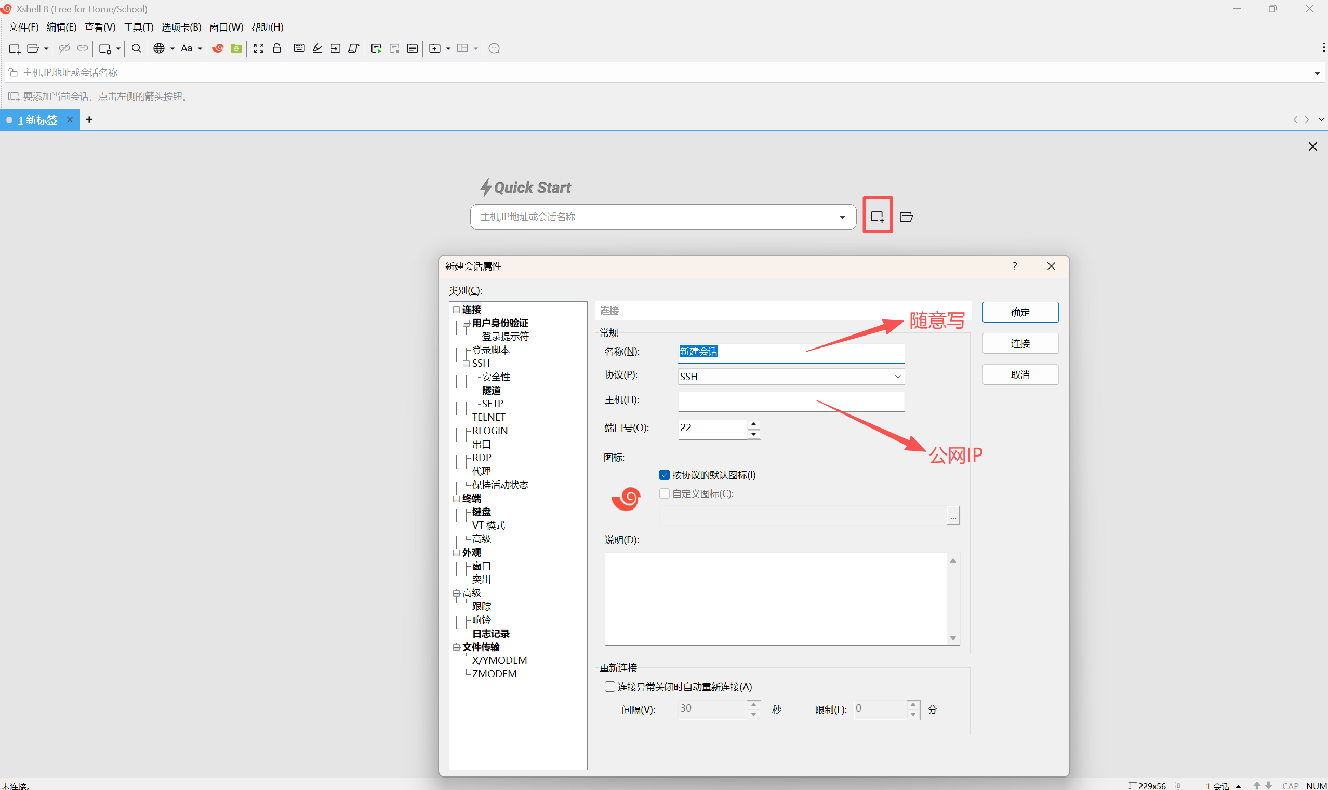Viewport: 1328px width, 790px height.
Task: Click the open folder icon beside Quick Start field
Action: pyautogui.click(x=906, y=217)
